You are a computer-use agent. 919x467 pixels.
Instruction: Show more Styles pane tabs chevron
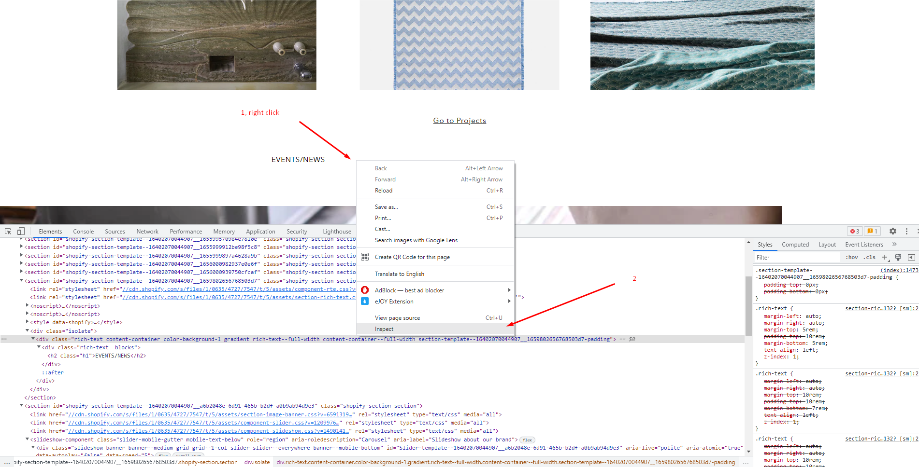click(894, 245)
